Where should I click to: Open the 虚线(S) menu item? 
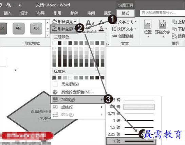pyautogui.click(x=78, y=107)
